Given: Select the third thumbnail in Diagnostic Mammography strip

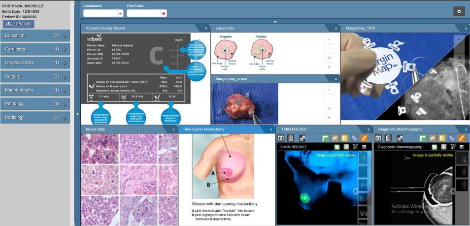Looking at the screenshot, I should [462, 185].
